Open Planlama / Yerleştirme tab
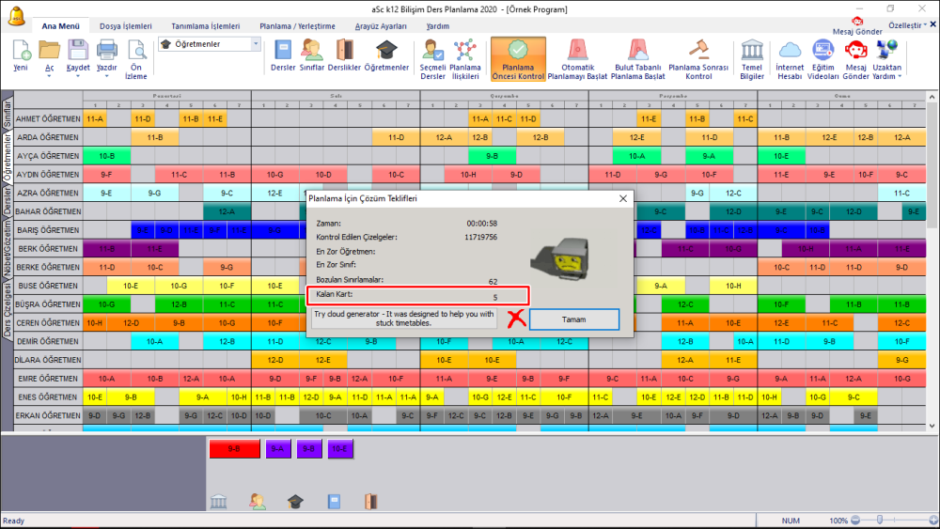Image resolution: width=940 pixels, height=529 pixels. (x=297, y=26)
